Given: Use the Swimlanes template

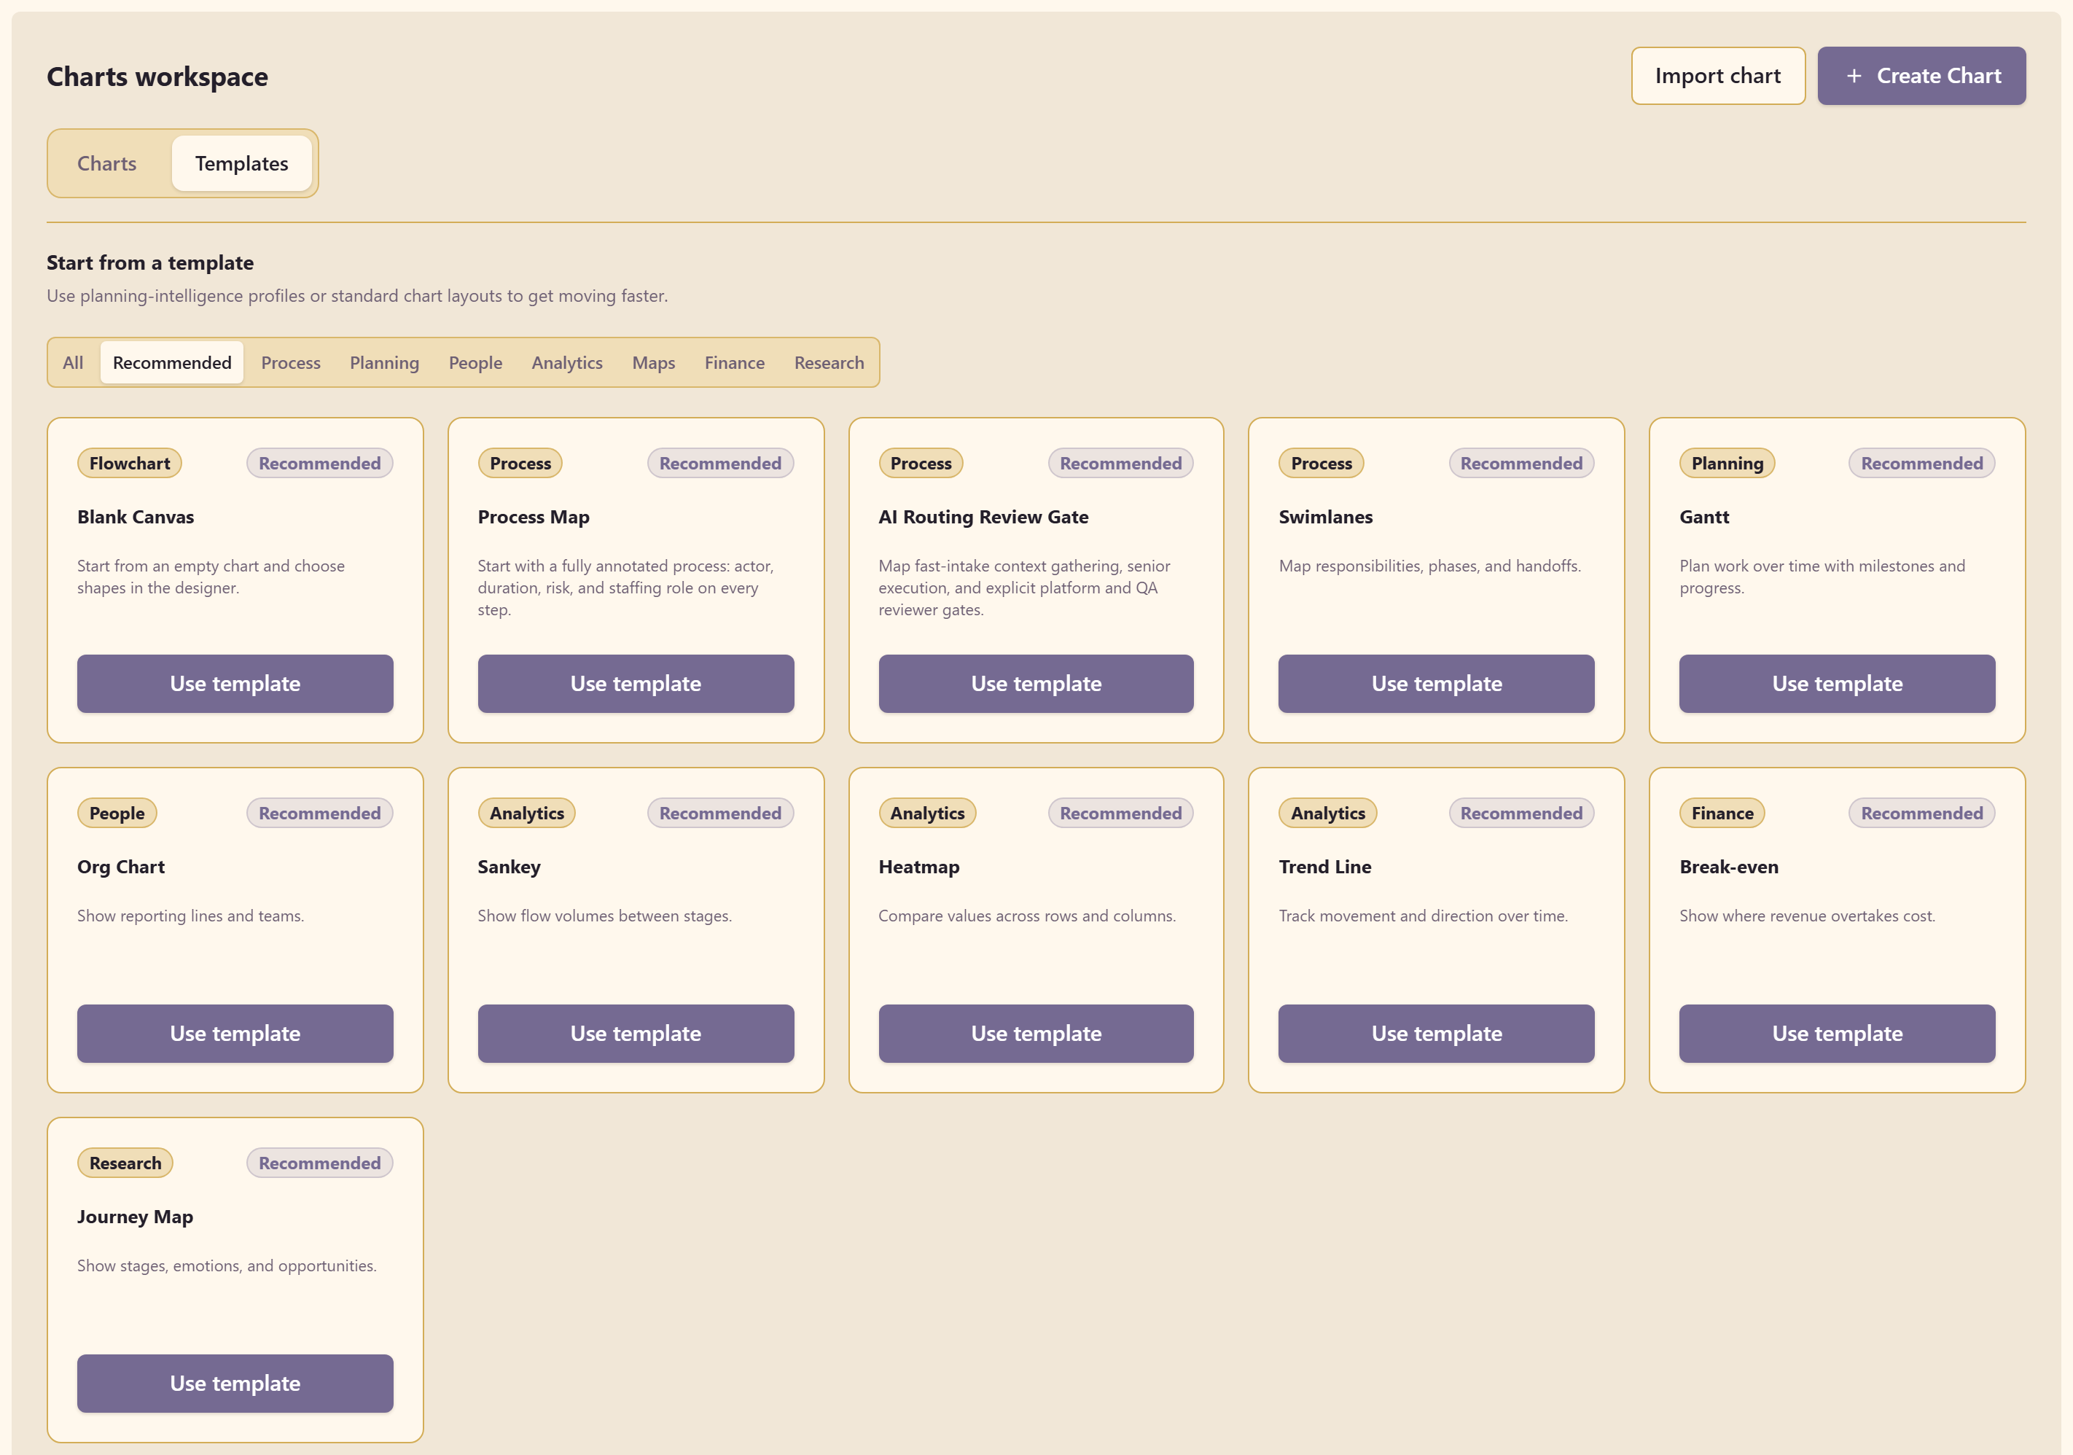Looking at the screenshot, I should coord(1437,684).
